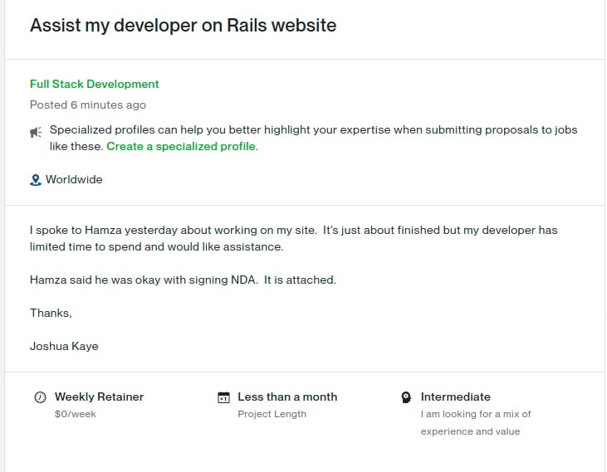Click the paragraph mentioning signing NDA
This screenshot has height=472, width=607.
tap(183, 280)
